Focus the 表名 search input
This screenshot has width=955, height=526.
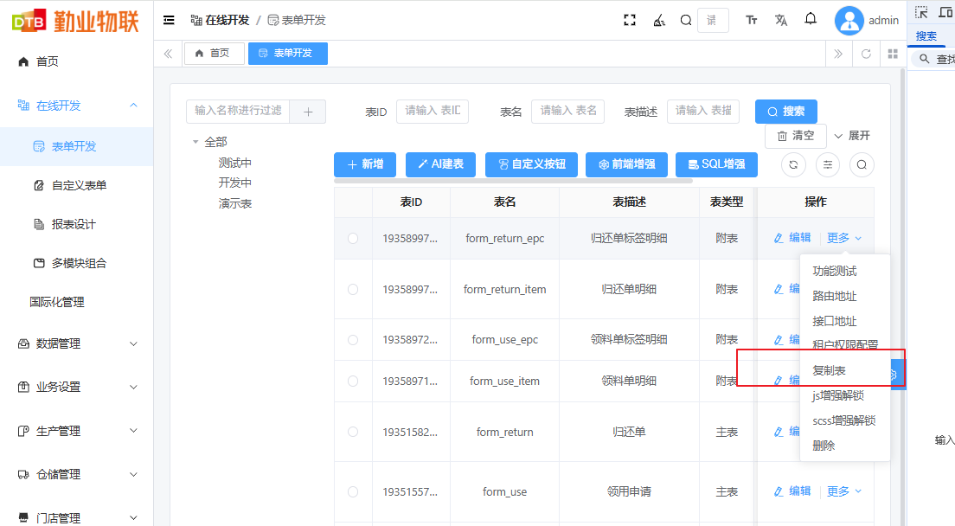[567, 112]
